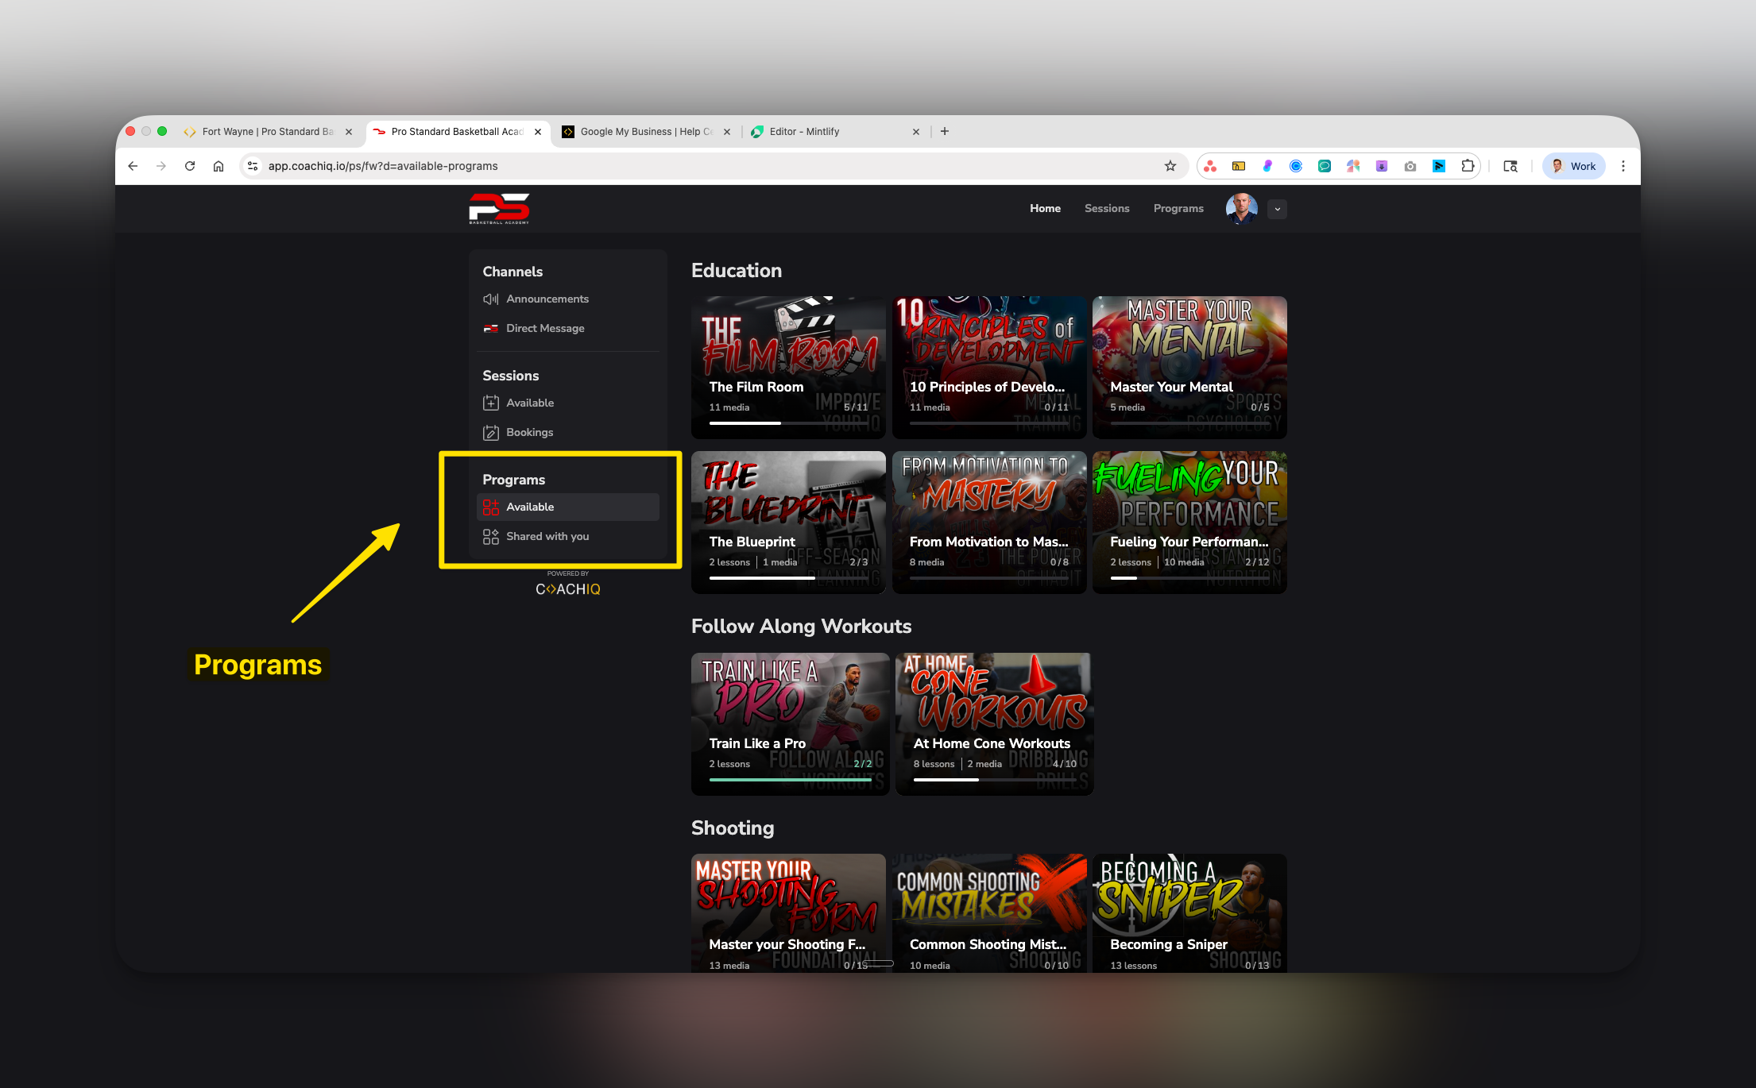This screenshot has height=1088, width=1756.
Task: Click the Bookings calendar icon
Action: [x=490, y=433]
